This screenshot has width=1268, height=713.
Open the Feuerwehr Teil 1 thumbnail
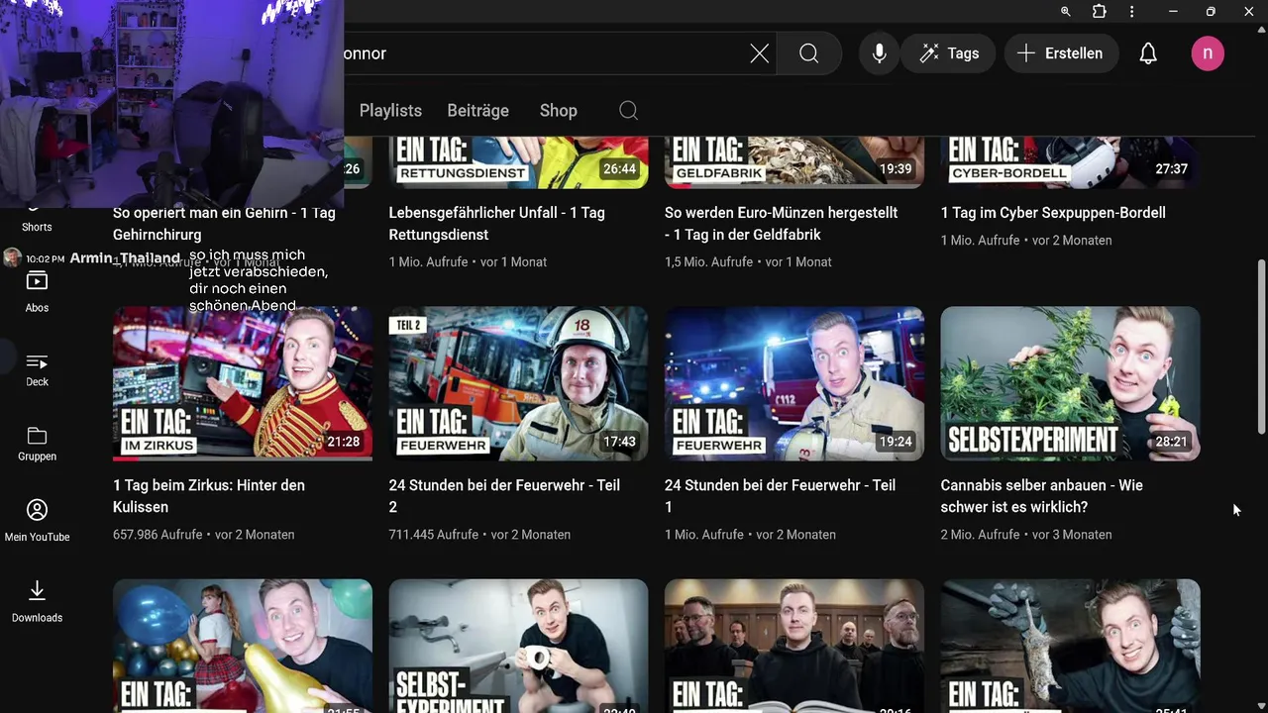click(x=793, y=383)
